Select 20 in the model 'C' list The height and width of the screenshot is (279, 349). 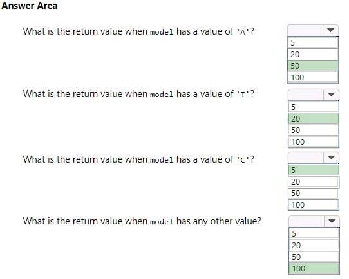314,182
